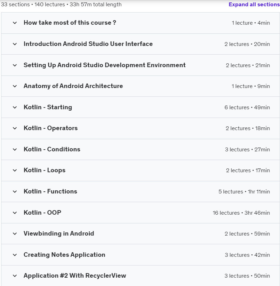Image resolution: width=280 pixels, height=286 pixels.
Task: Expand chevron beside Kotlin - Starting
Action: pyautogui.click(x=15, y=108)
